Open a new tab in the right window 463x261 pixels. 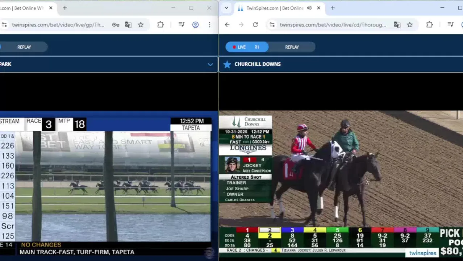pyautogui.click(x=333, y=8)
